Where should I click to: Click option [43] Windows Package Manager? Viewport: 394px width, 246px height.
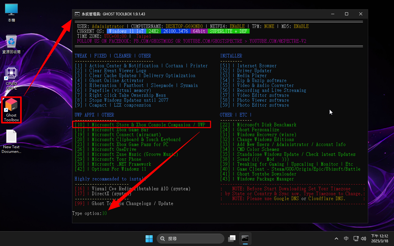pos(257,179)
